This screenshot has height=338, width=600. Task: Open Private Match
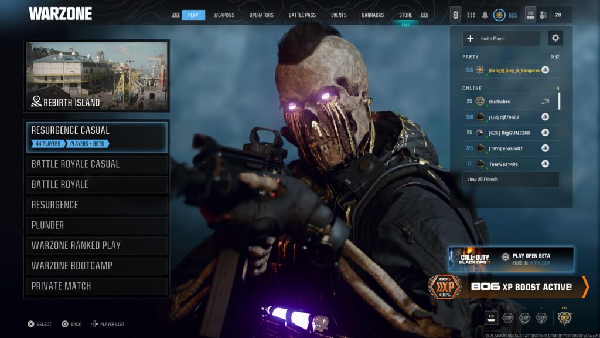[97, 286]
